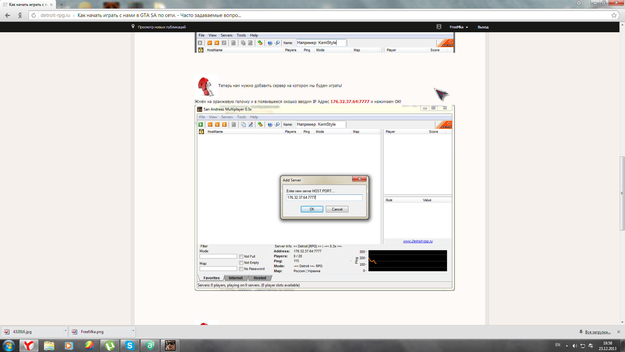Screen dimensions: 625x352
Task: Click the blue question-mark help icon beside Name: Например: KemStyle
Action: point(270,125)
